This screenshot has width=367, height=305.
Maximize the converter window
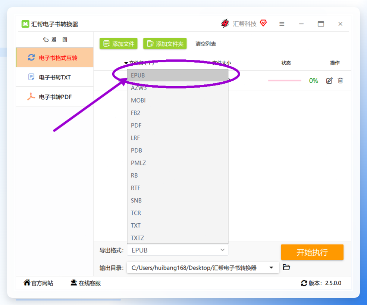(321, 24)
